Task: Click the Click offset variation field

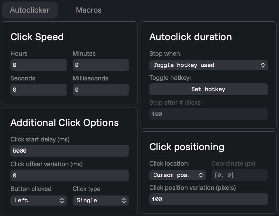Action: tap(70, 175)
